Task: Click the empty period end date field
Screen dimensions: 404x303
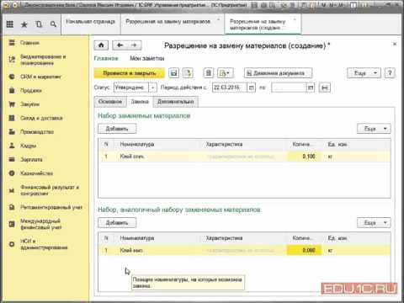Action: [x=289, y=88]
